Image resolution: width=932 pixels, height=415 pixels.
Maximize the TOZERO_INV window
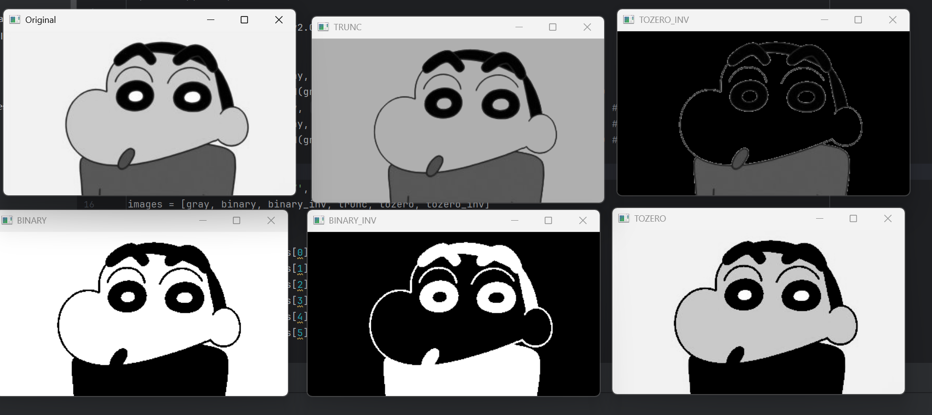click(x=858, y=19)
